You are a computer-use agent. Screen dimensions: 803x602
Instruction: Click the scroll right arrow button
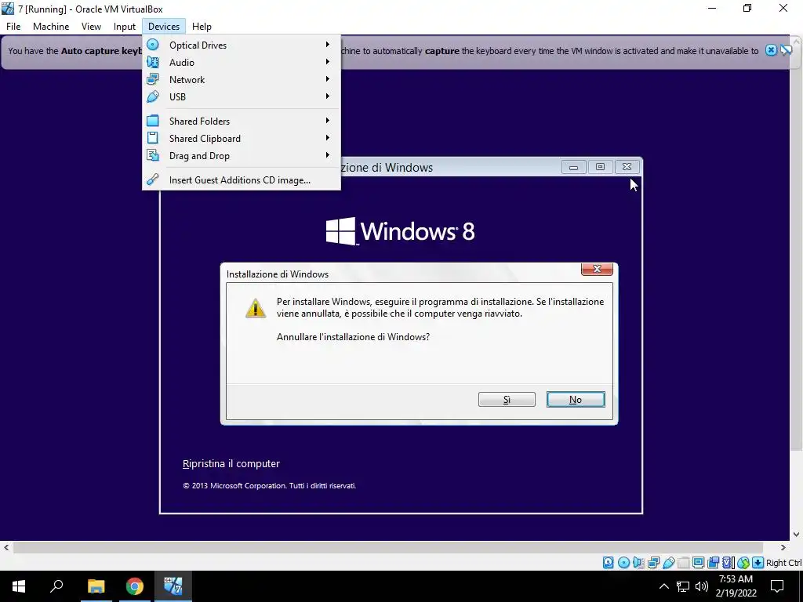click(x=783, y=547)
